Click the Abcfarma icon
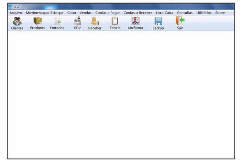The height and width of the screenshot is (160, 242). (x=135, y=21)
